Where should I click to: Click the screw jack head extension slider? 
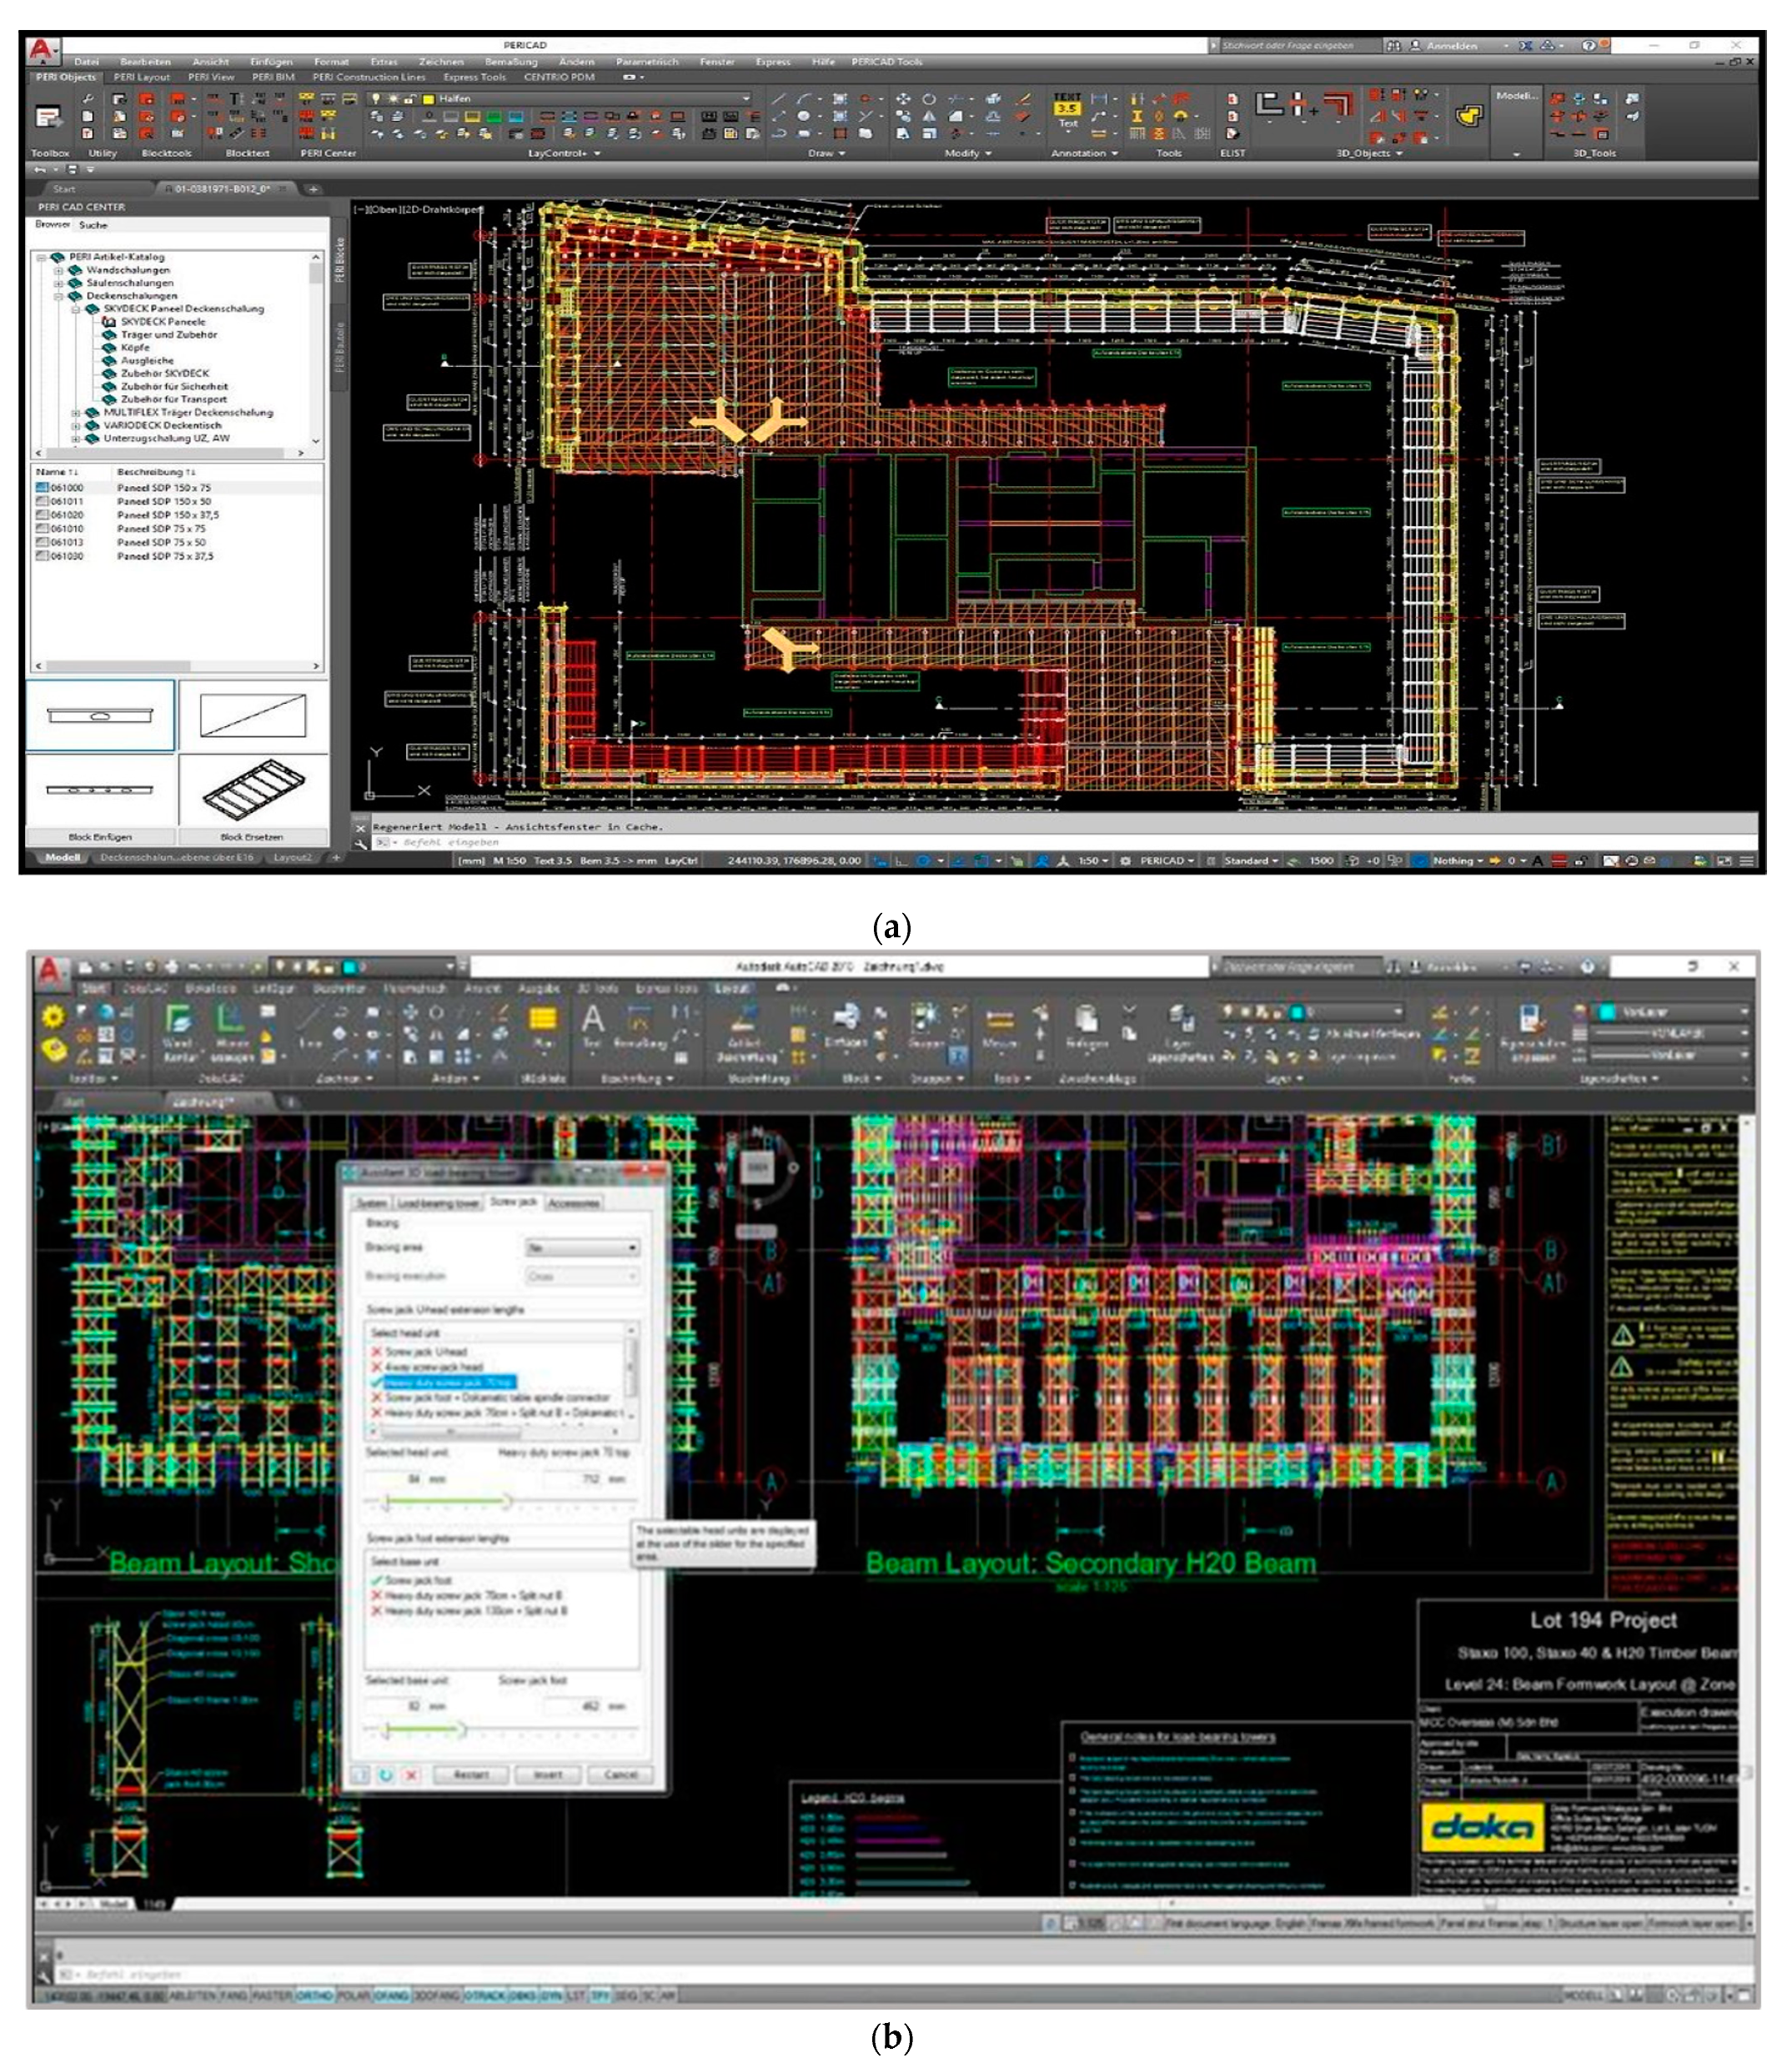click(507, 1501)
